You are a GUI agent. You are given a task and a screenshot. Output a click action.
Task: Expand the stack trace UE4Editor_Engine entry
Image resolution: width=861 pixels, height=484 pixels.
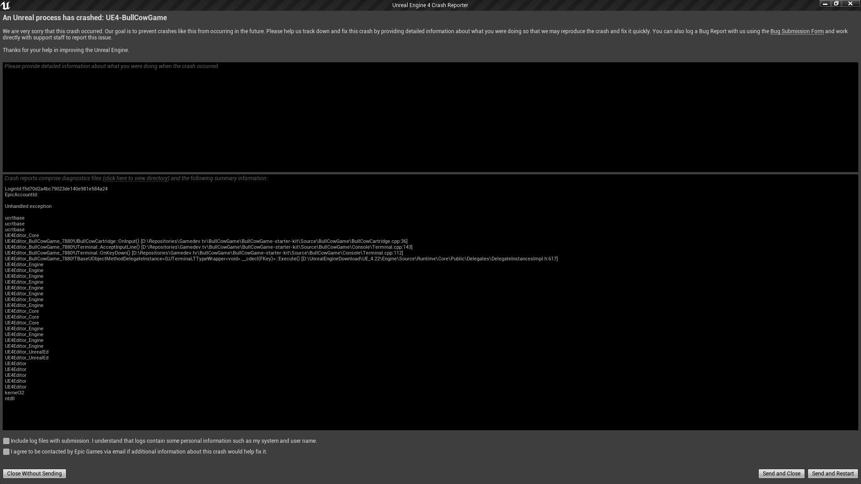click(x=24, y=264)
